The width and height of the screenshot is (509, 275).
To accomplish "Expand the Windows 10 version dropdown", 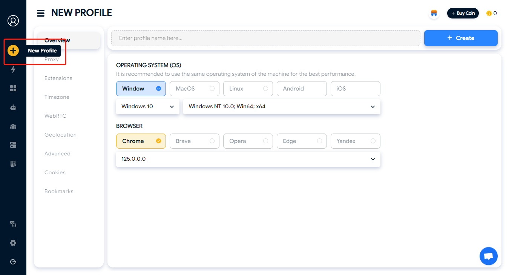I will point(148,106).
